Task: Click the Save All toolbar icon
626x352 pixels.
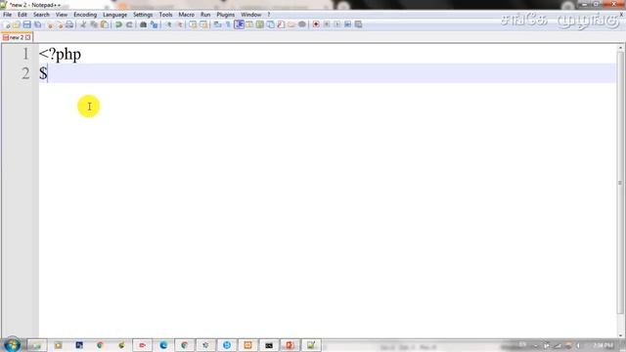Action: [38, 24]
